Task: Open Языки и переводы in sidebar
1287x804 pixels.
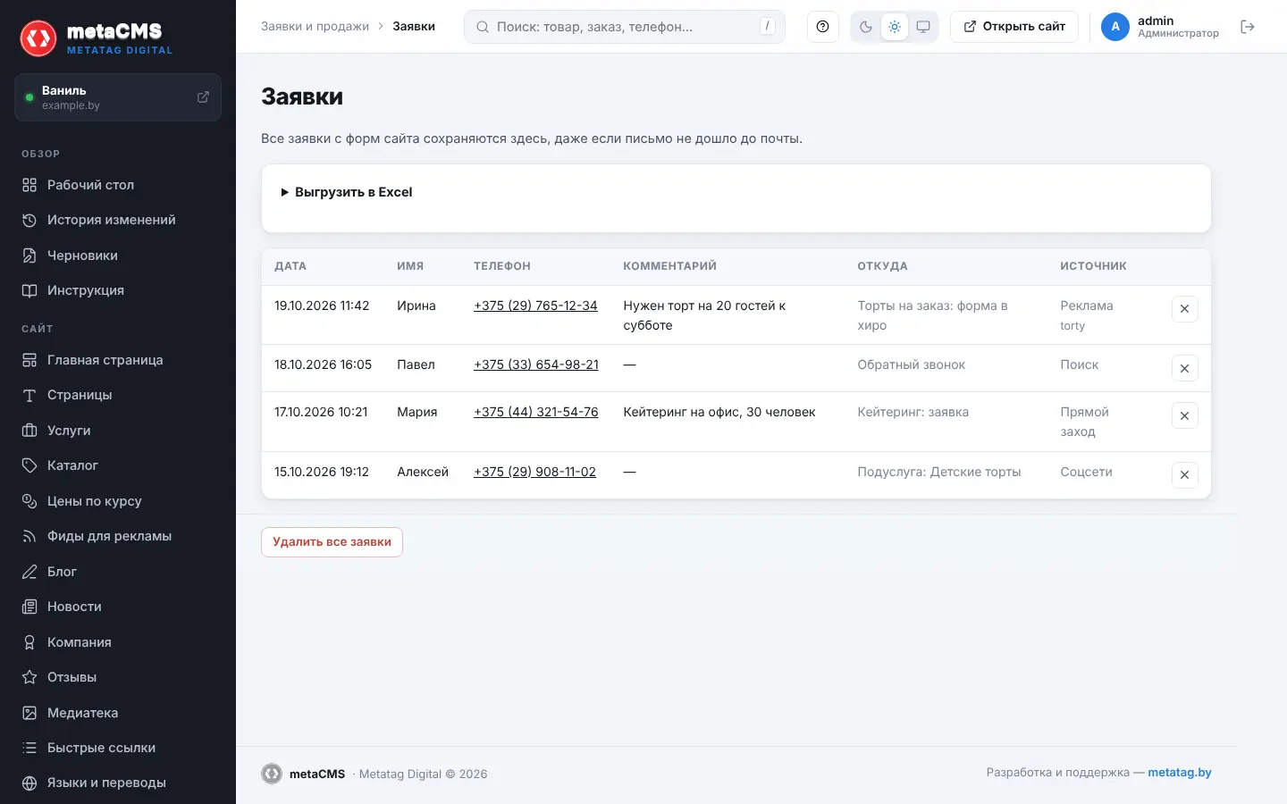Action: pyautogui.click(x=118, y=783)
